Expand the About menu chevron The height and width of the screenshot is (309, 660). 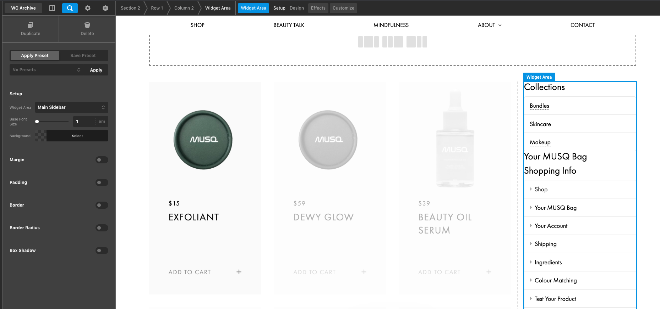pyautogui.click(x=500, y=25)
